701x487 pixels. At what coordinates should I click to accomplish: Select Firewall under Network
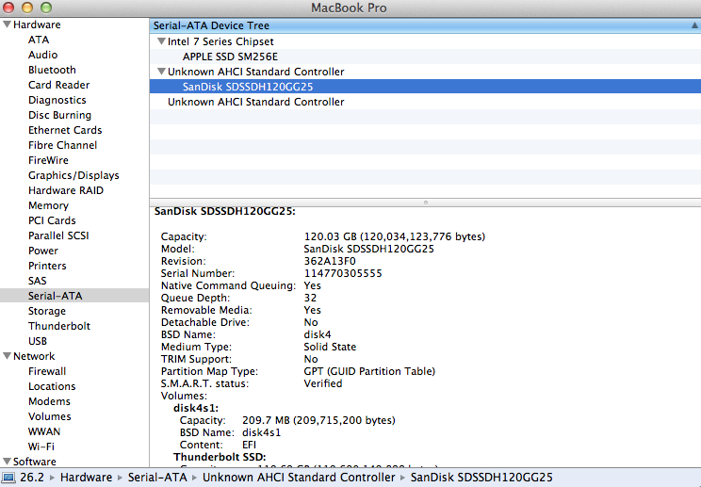47,371
